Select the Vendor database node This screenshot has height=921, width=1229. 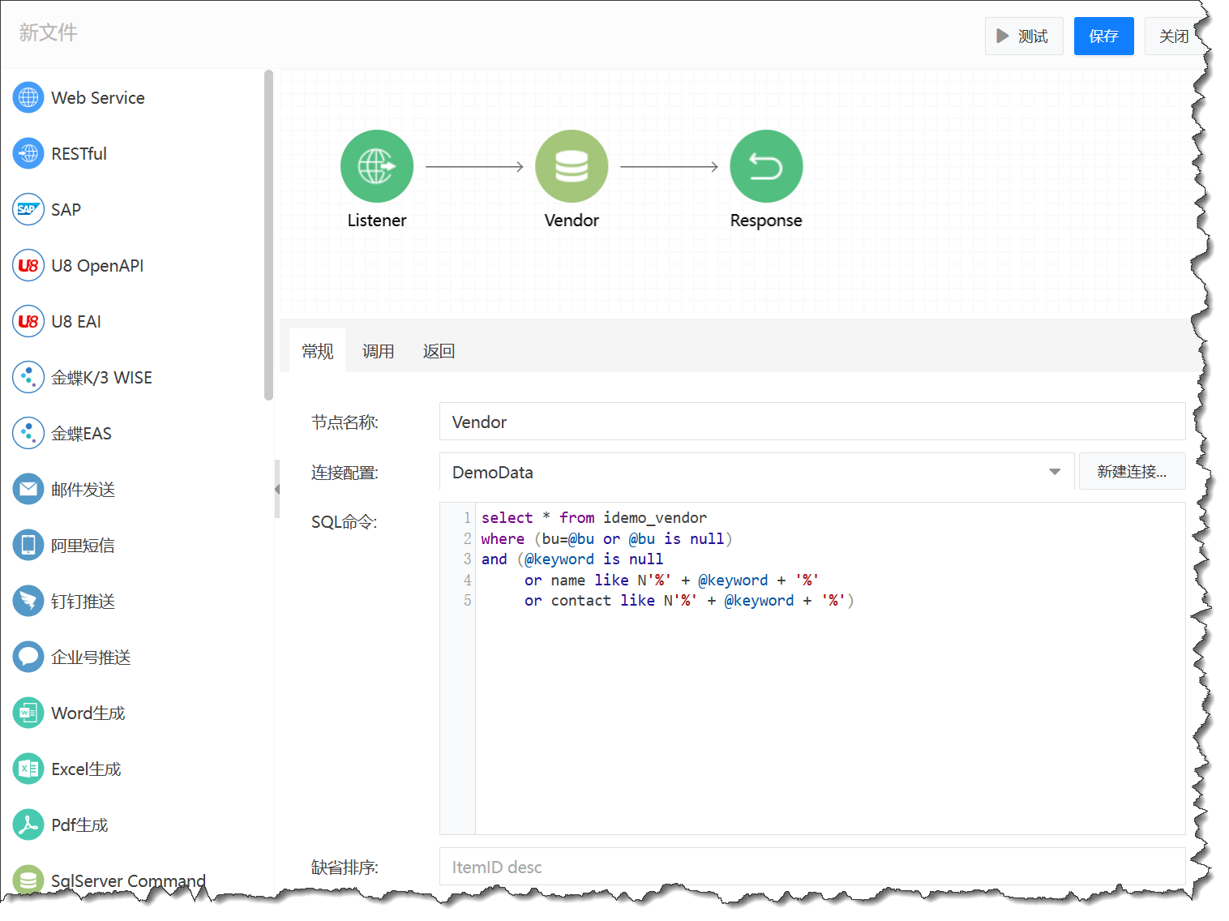572,167
